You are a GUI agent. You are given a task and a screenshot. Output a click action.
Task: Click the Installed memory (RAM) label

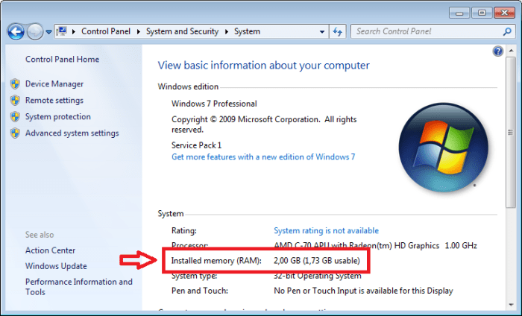point(216,260)
